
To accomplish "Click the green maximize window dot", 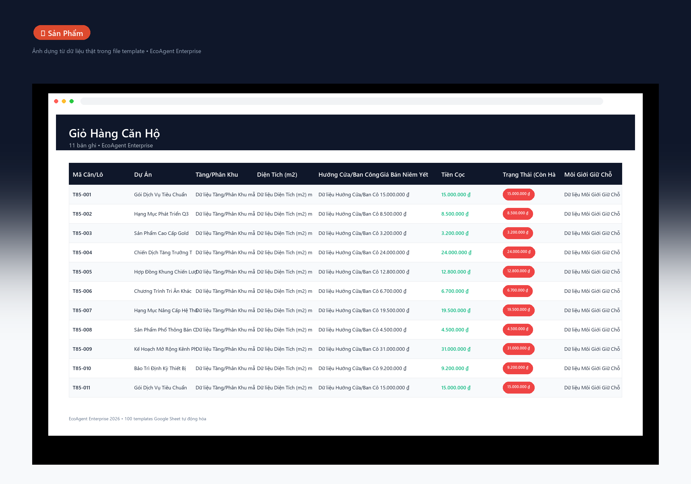I will click(x=72, y=101).
